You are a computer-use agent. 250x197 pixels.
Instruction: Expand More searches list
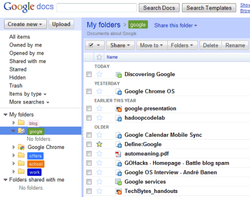[29, 102]
